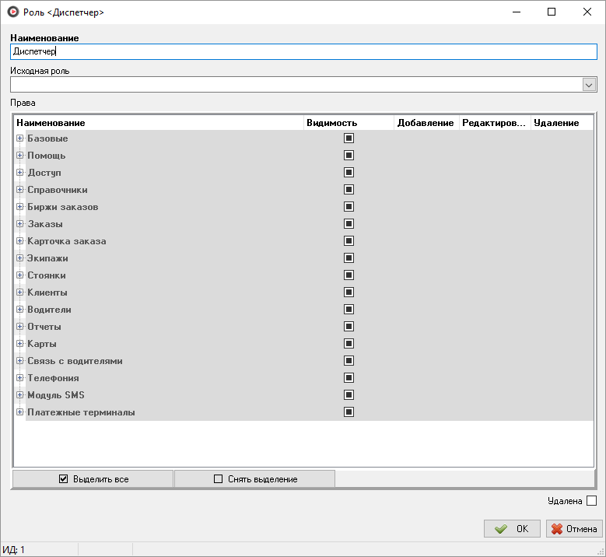The image size is (606, 557).
Task: Click the application icon in the title bar
Action: [x=12, y=12]
